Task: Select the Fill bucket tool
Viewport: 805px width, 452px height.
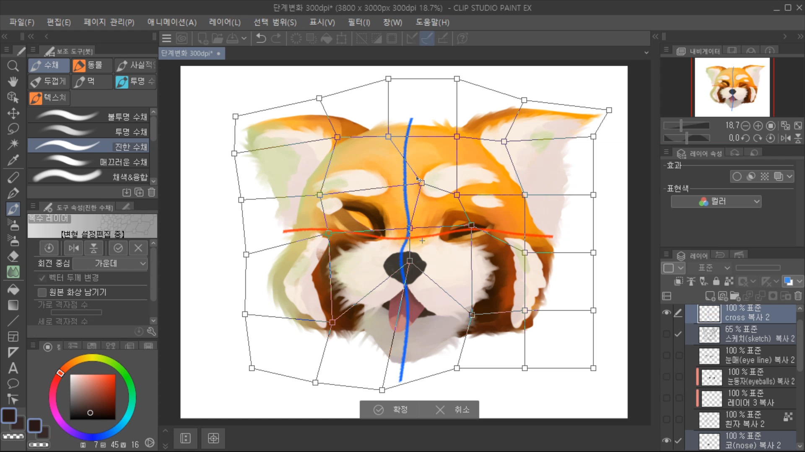Action: 13,290
